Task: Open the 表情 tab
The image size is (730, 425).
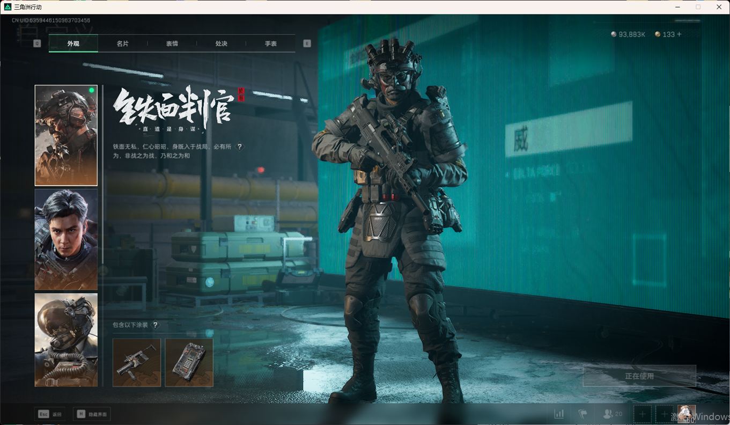Action: point(172,43)
